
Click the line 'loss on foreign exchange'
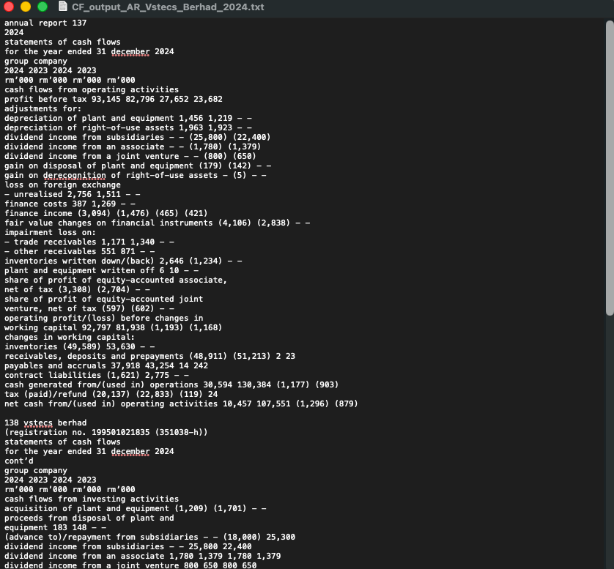(x=63, y=185)
